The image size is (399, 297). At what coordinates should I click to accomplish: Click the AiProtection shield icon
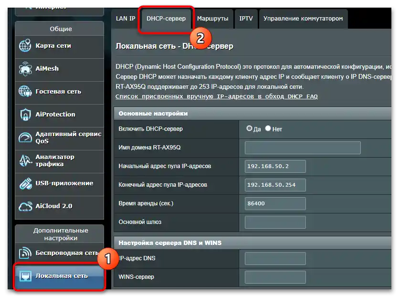point(25,115)
